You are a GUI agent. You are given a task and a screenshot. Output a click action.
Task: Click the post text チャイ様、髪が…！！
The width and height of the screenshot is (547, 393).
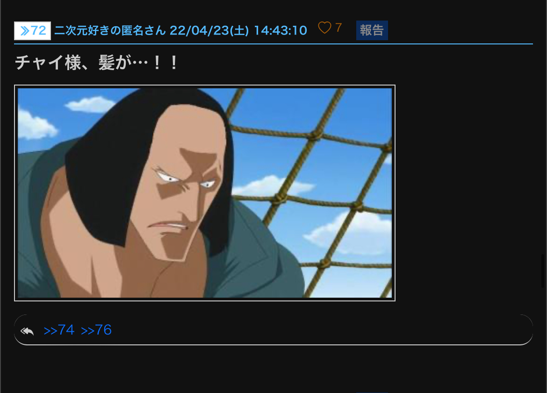pos(97,63)
